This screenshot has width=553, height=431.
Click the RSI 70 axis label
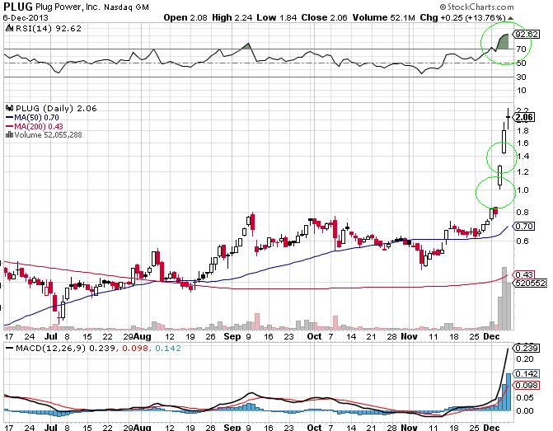click(x=521, y=49)
